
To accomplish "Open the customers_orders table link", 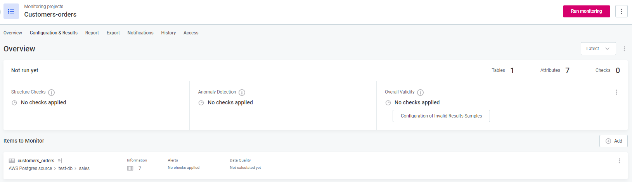I will (x=36, y=161).
